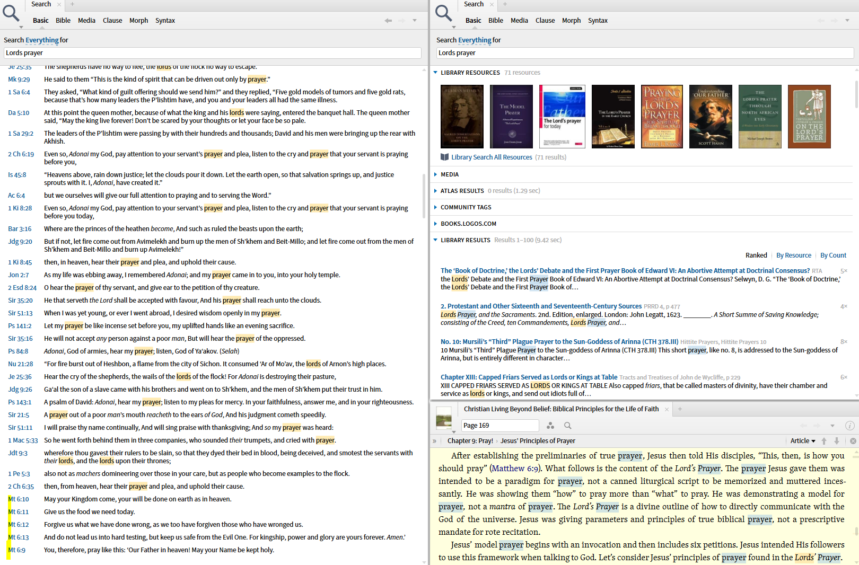Open left search panel menu arrow under magnifier
859x565 pixels.
21,27
